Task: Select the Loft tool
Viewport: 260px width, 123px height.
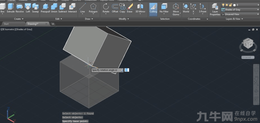Action: tap(28, 8)
